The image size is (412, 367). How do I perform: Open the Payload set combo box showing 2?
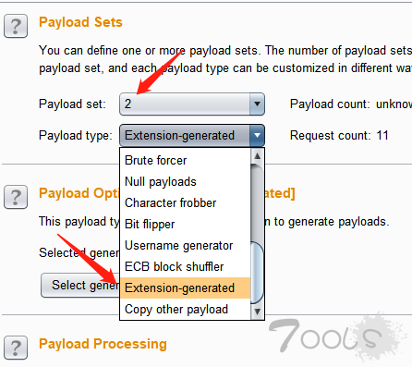192,104
